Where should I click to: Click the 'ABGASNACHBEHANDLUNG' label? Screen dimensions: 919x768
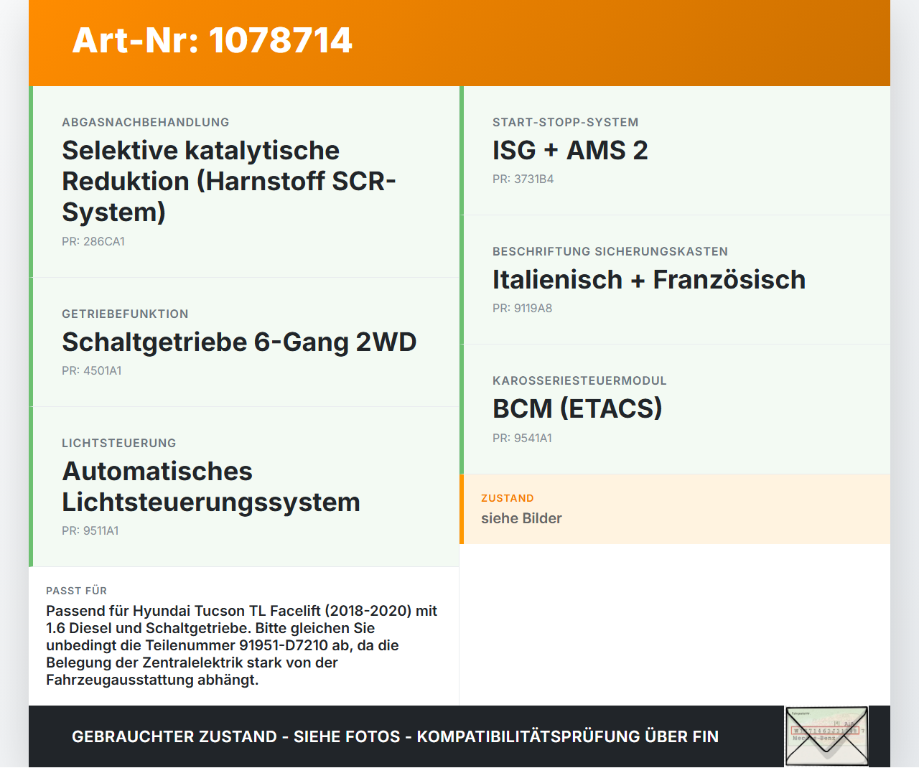pyautogui.click(x=146, y=122)
